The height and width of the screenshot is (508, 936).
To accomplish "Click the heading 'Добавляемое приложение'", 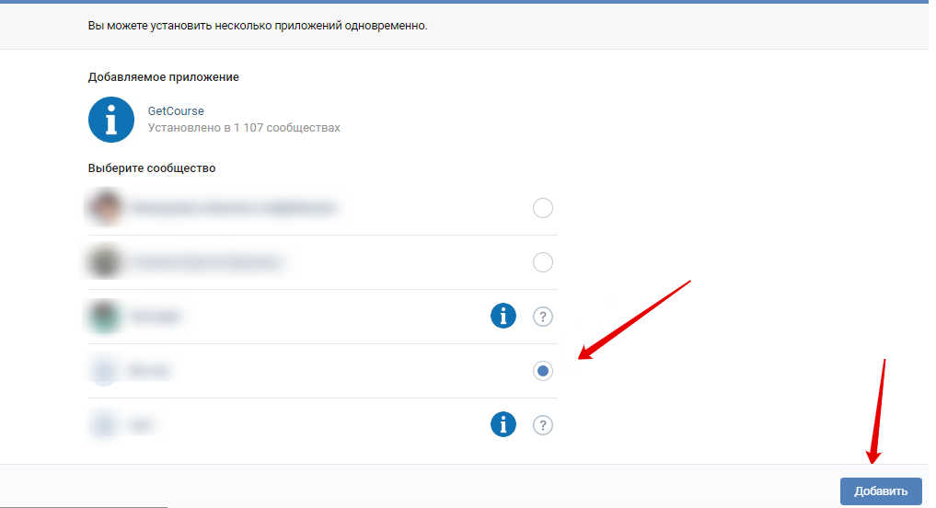I will point(164,77).
